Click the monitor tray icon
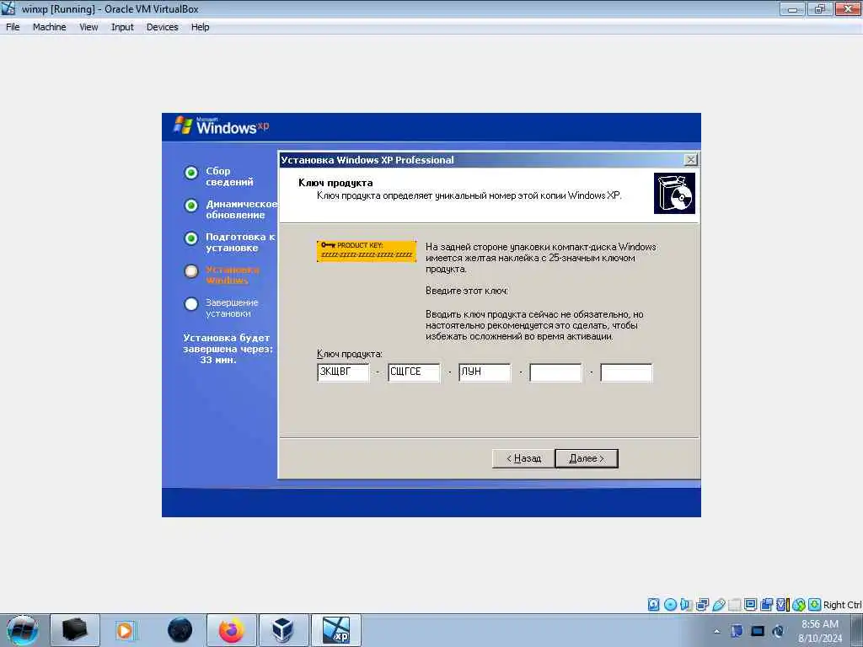This screenshot has height=647, width=863. click(x=758, y=631)
